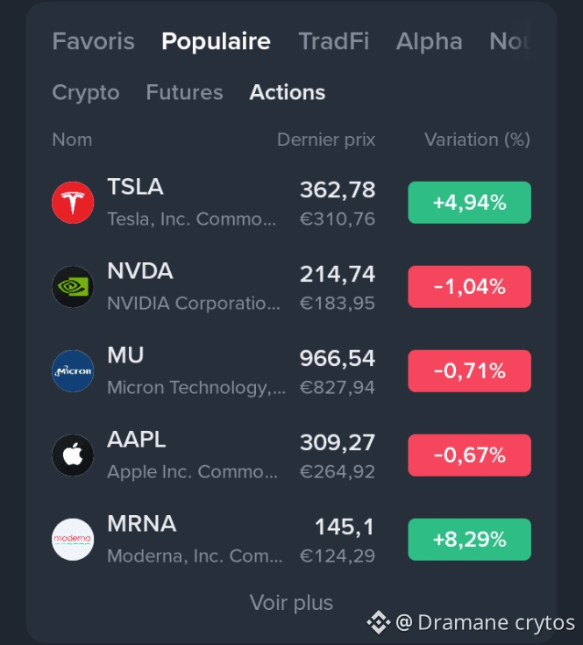The height and width of the screenshot is (645, 583).
Task: Tap the Micron logo icon
Action: [73, 371]
